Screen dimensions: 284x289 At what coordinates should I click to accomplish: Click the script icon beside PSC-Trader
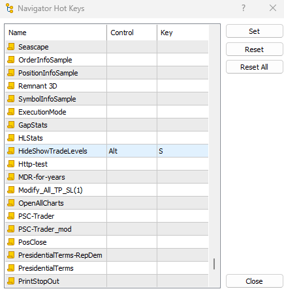pos(11,216)
